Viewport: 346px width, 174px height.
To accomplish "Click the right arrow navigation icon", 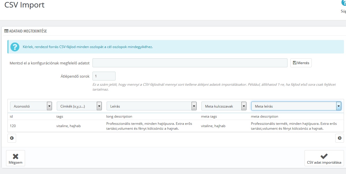I will click(340, 138).
